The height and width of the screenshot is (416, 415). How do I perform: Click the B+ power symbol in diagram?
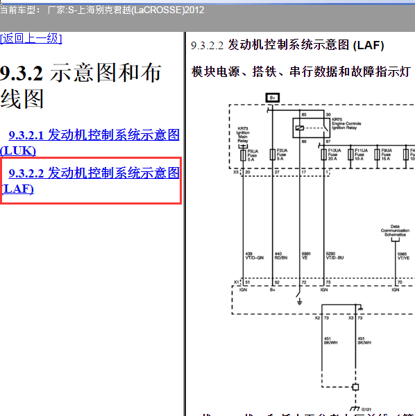click(x=273, y=98)
